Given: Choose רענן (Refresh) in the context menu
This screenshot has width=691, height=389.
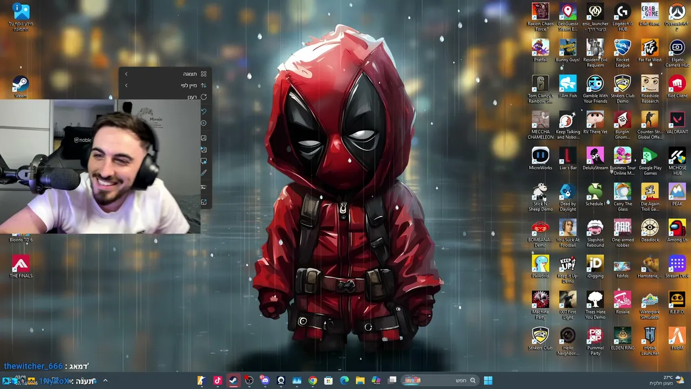Looking at the screenshot, I should 165,97.
